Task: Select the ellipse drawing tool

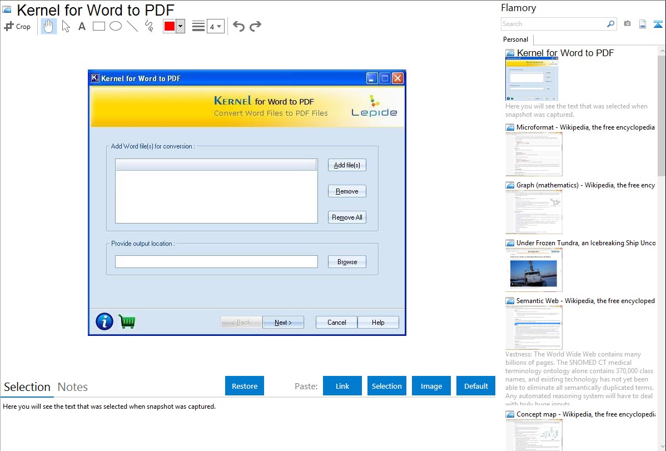Action: (116, 26)
